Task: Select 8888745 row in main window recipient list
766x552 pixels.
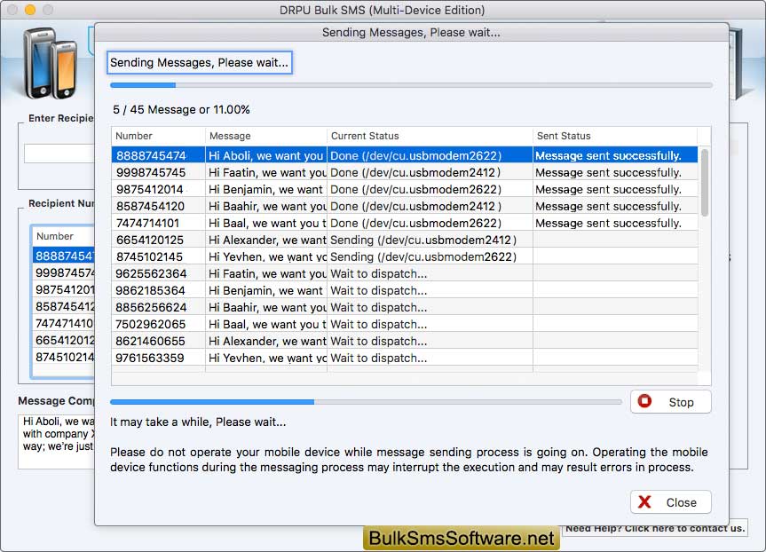Action: pos(64,256)
